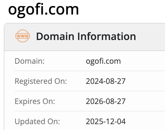Click the year 2025 in updated date
The height and width of the screenshot is (130, 165).
(93, 121)
